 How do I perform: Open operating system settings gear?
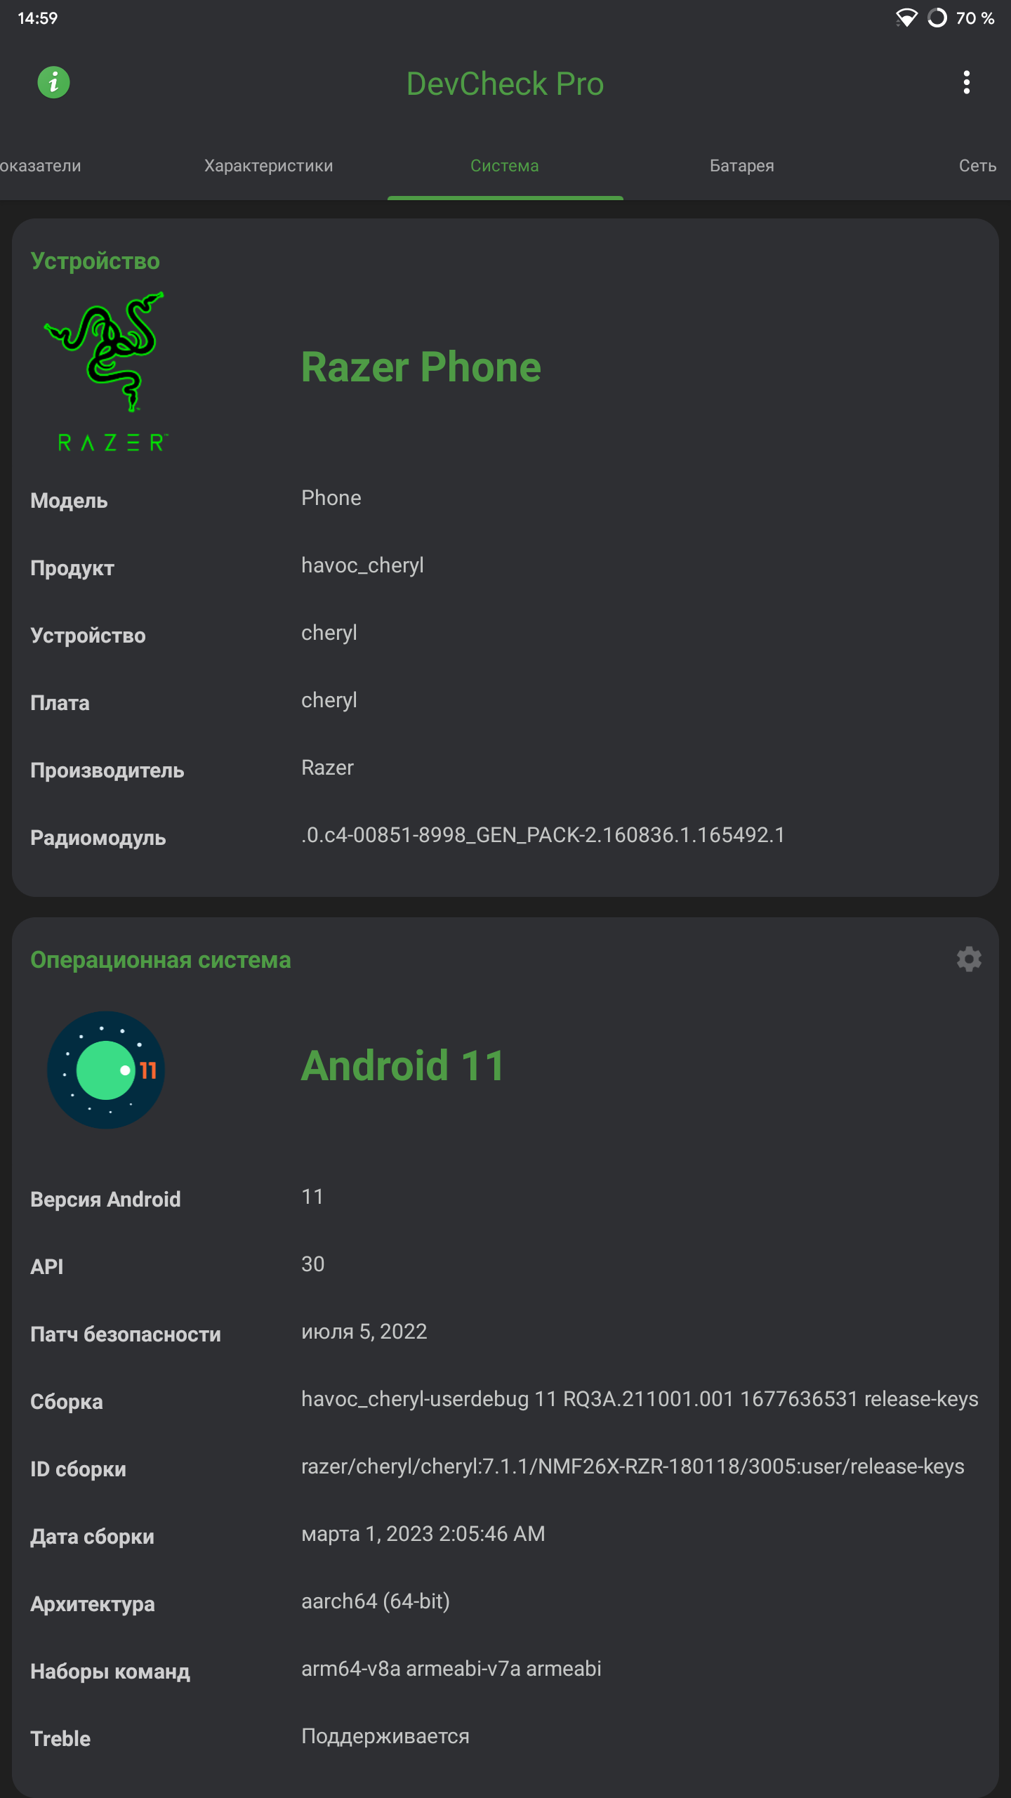pyautogui.click(x=968, y=959)
